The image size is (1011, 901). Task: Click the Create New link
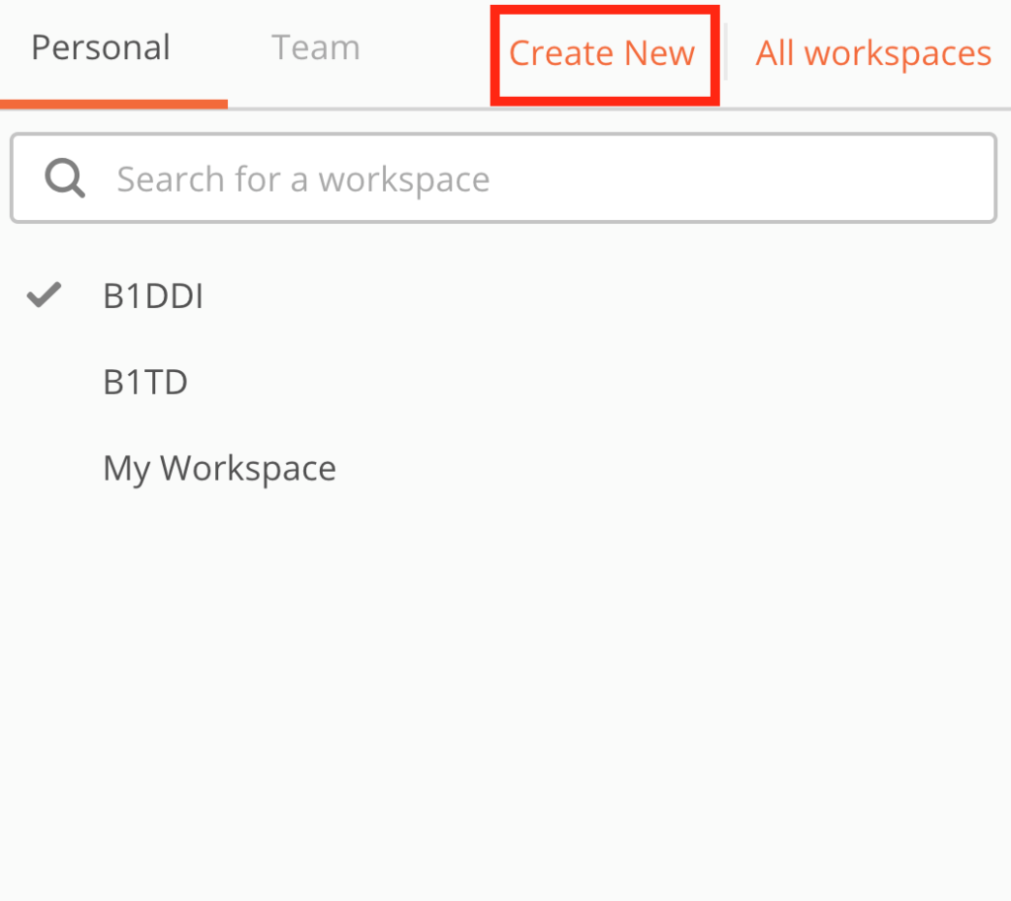point(602,53)
